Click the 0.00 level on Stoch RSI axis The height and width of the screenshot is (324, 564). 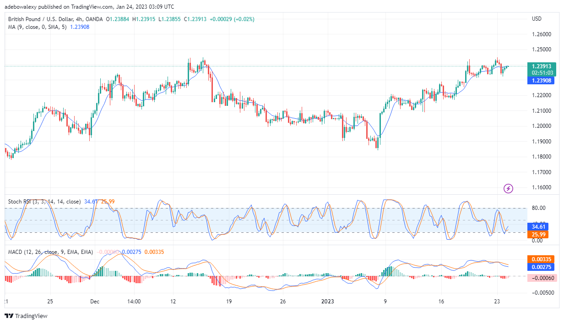537,241
